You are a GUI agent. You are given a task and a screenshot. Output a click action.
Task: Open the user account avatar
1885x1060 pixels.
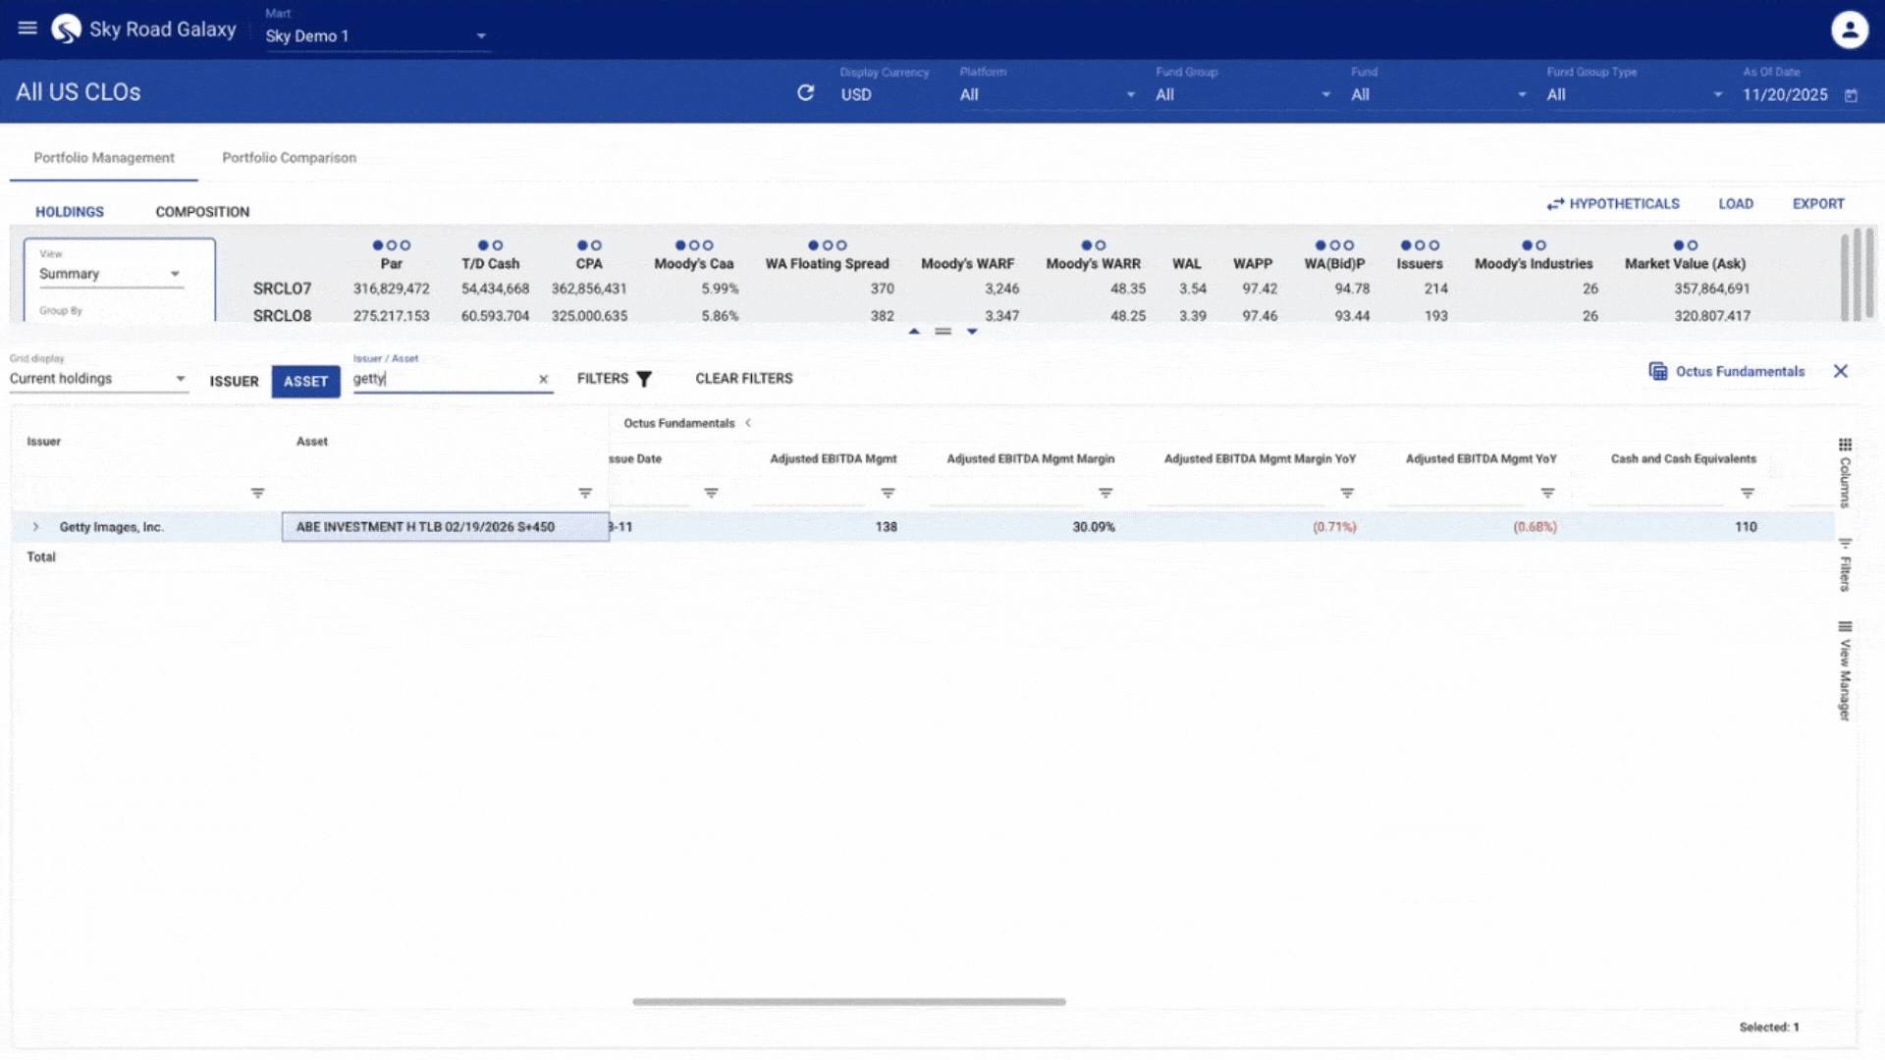tap(1849, 29)
